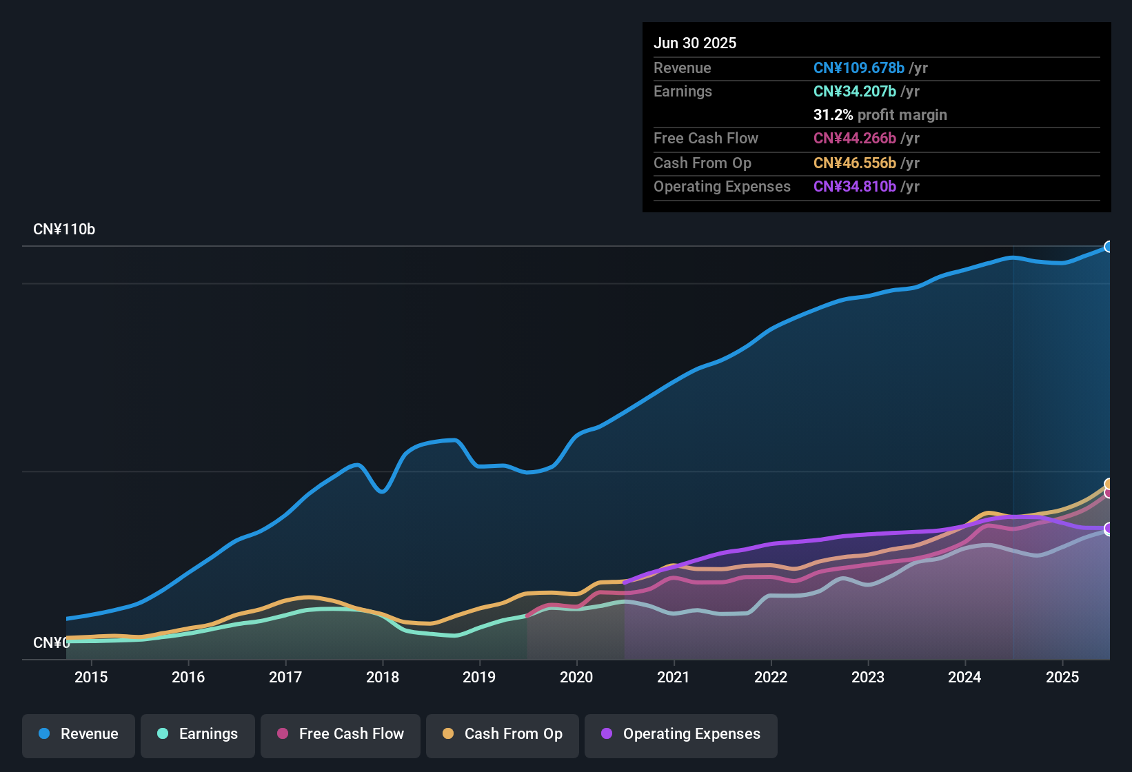This screenshot has height=772, width=1132.
Task: Select the Jun 30 2025 tooltip header
Action: point(695,43)
